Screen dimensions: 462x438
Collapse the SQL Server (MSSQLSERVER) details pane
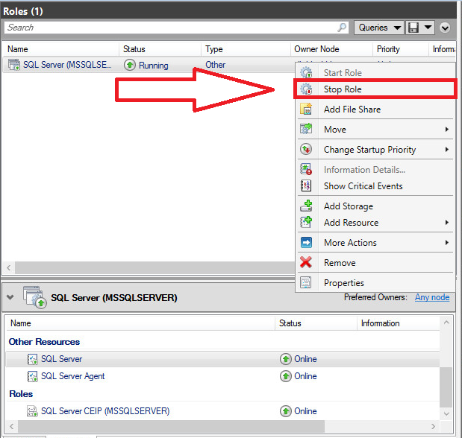(x=10, y=297)
